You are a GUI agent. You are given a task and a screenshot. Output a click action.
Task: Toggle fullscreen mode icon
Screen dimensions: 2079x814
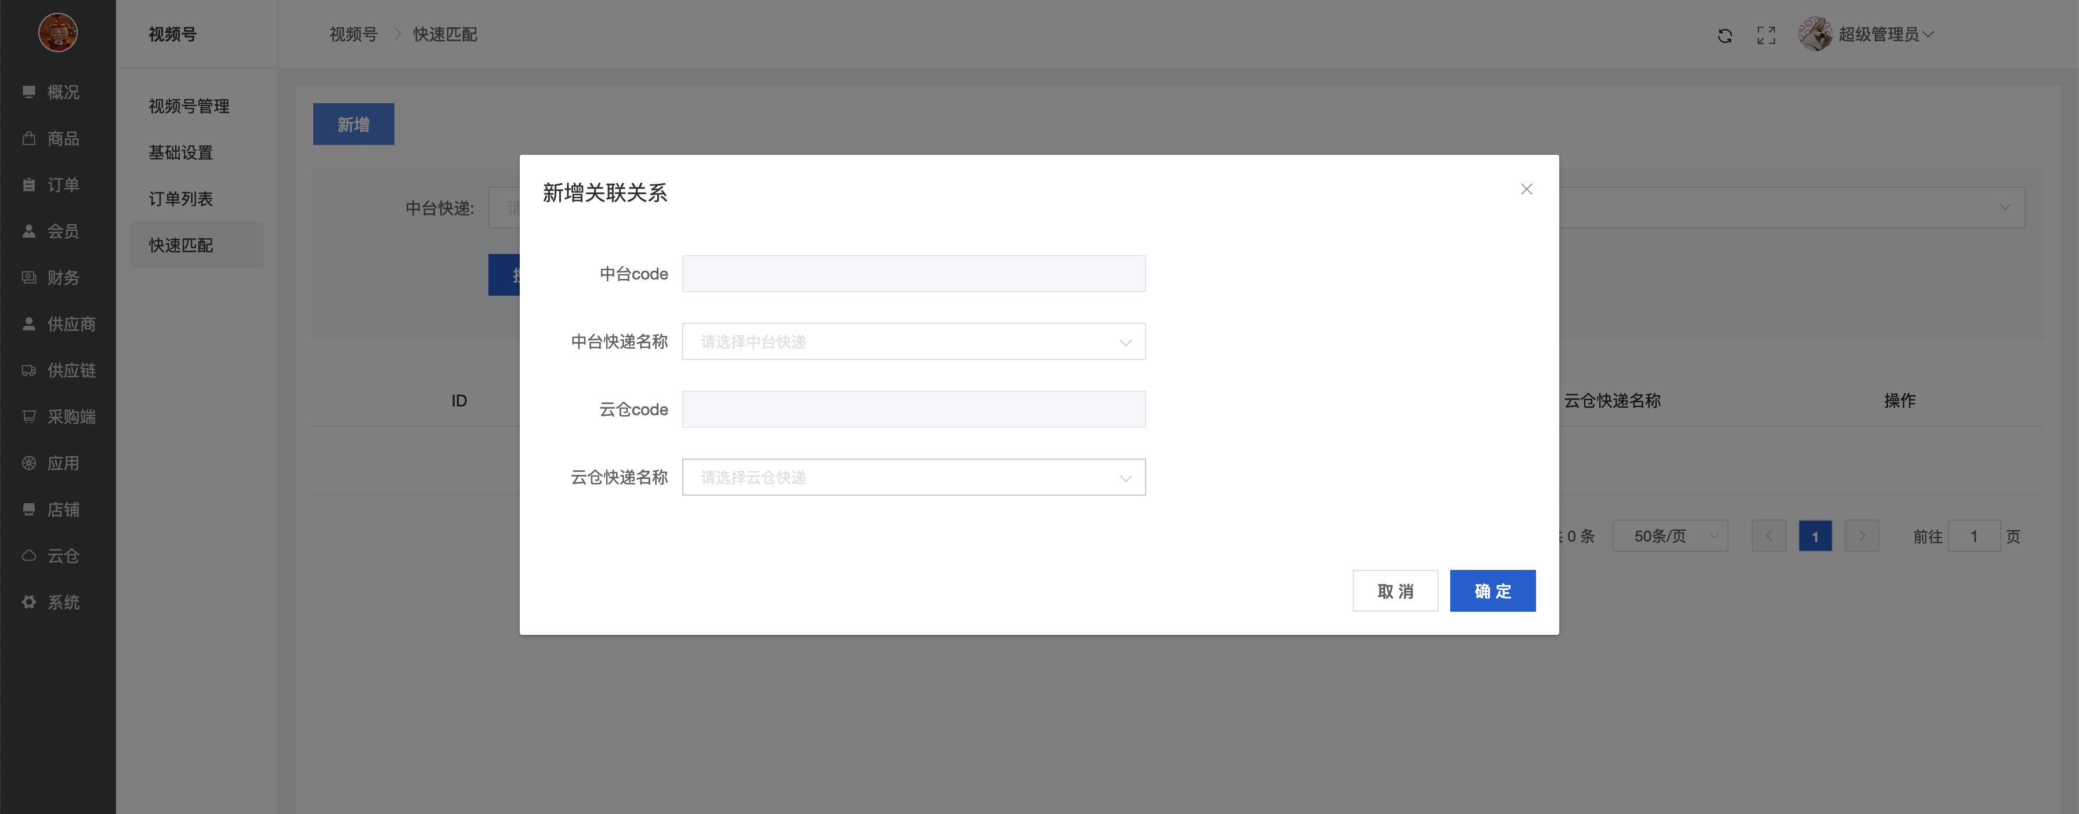tap(1766, 35)
